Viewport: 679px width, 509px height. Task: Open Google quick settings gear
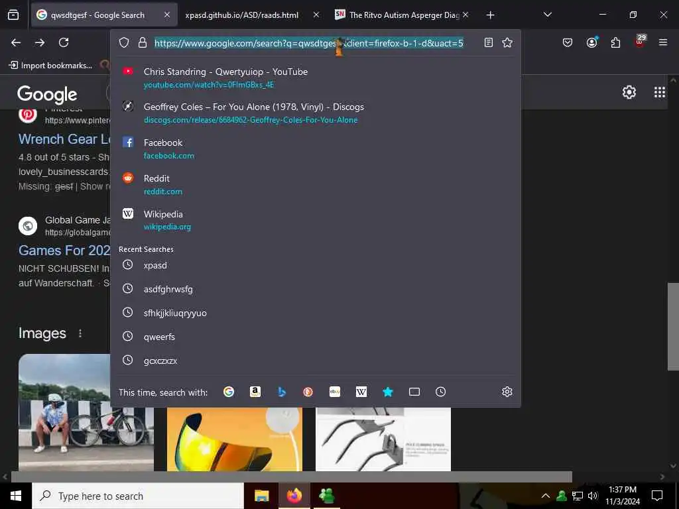pos(629,92)
